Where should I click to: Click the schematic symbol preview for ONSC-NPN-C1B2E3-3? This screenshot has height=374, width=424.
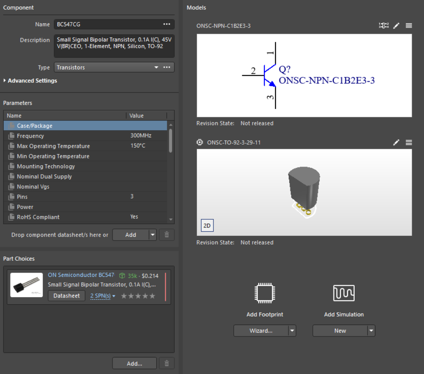tap(304, 75)
